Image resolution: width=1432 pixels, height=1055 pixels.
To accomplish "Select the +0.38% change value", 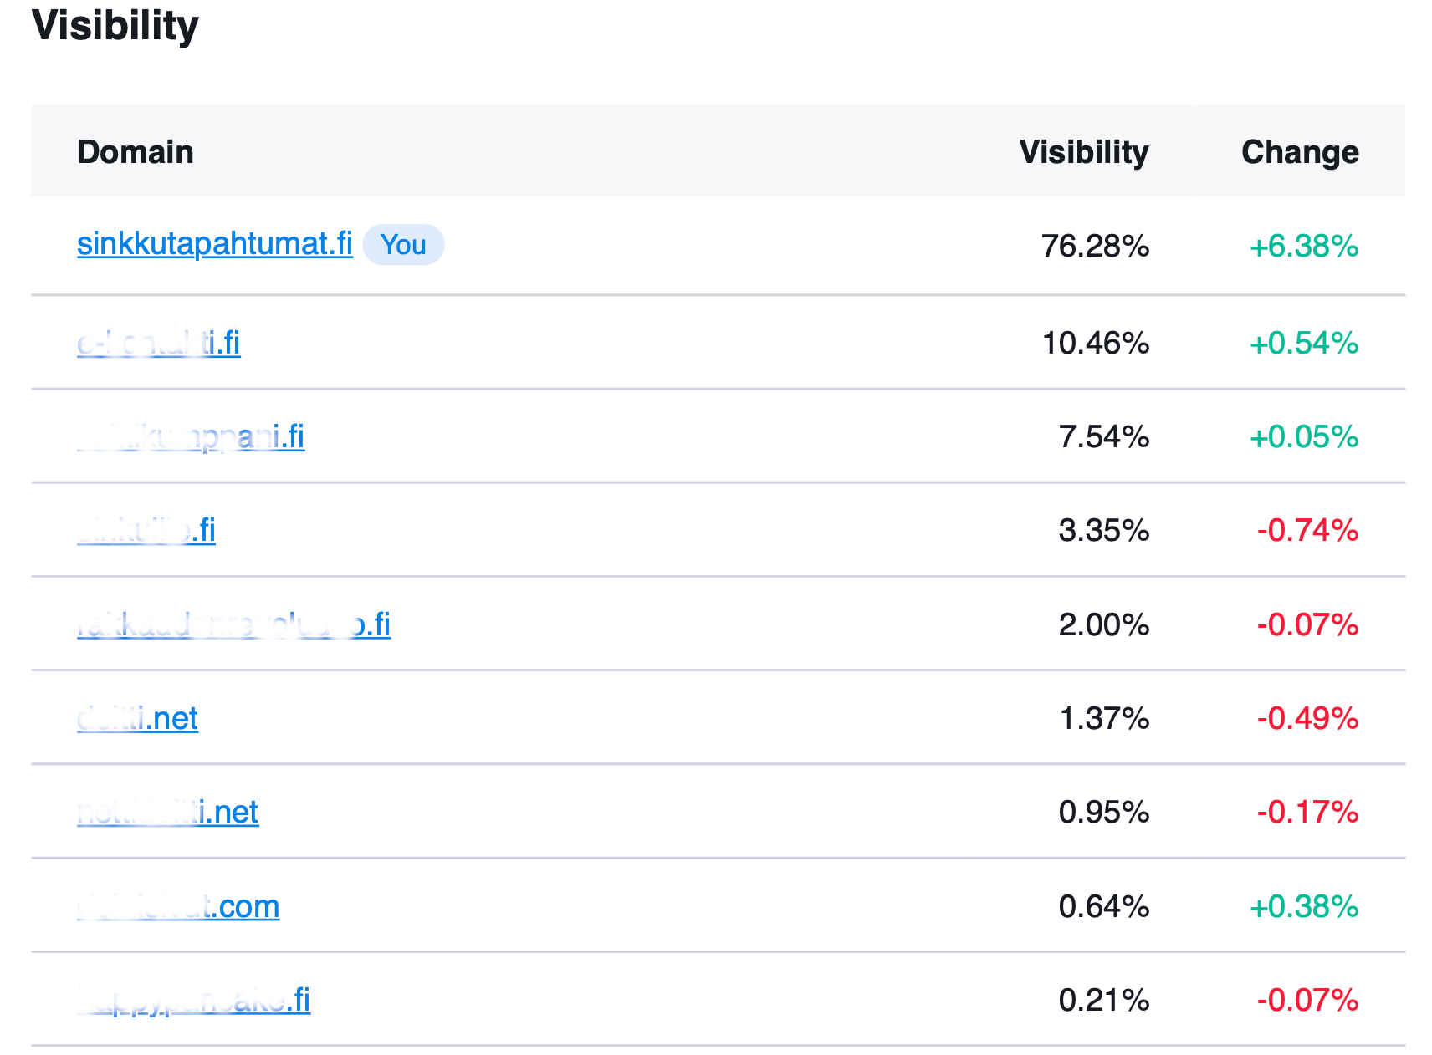I will pos(1303,906).
